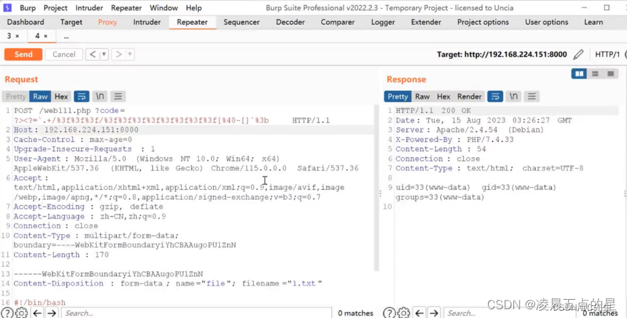Open the Request panel hamburger menu
Image resolution: width=627 pixels, height=318 pixels.
[x=118, y=96]
